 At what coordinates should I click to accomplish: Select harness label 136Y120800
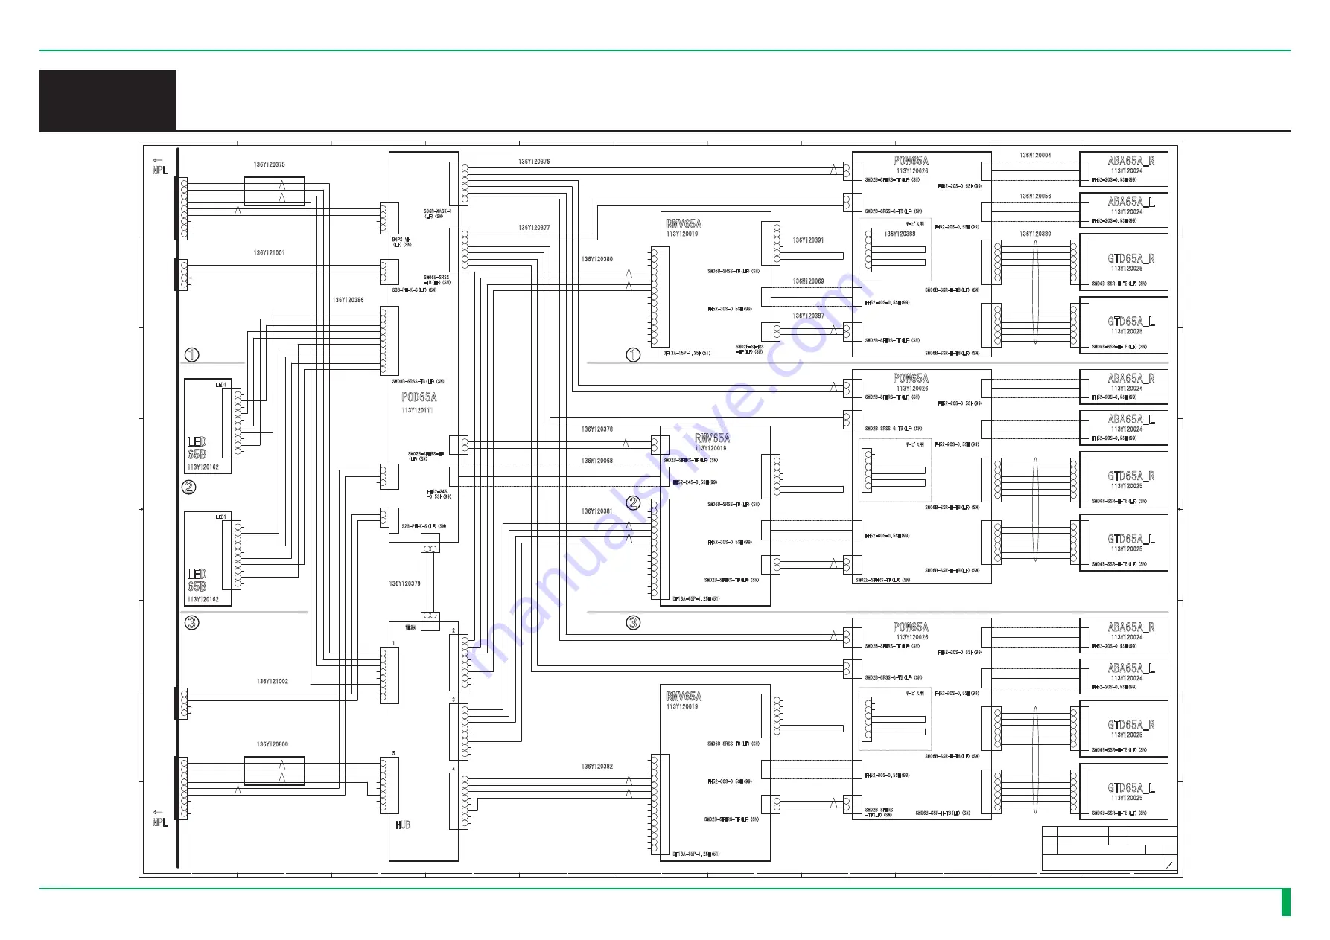tap(272, 744)
